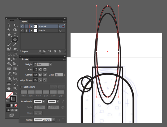Select the Ellipse tool

(15, 40)
